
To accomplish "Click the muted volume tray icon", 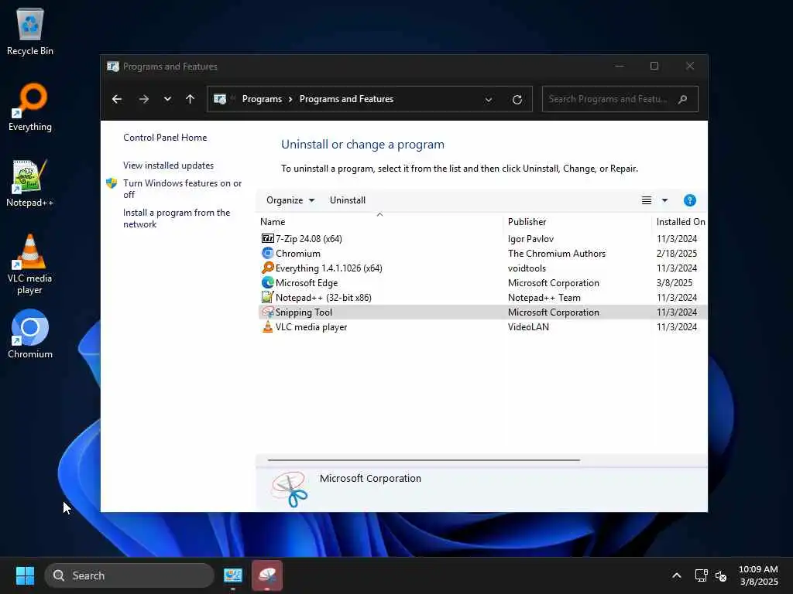I will [721, 575].
